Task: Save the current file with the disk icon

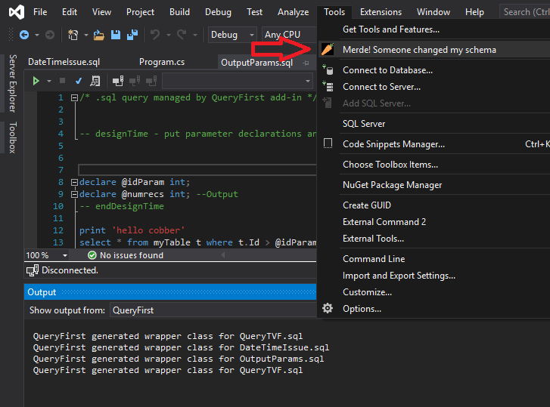Action: point(116,35)
